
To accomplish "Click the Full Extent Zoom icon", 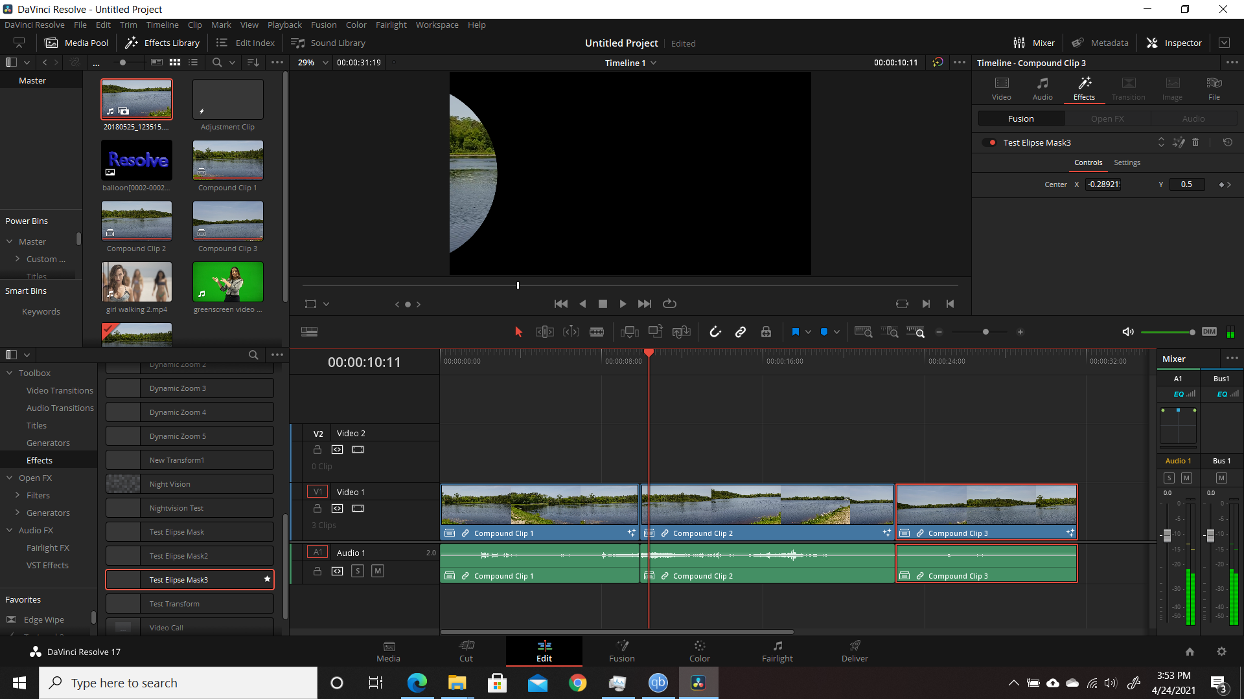I will (x=863, y=332).
